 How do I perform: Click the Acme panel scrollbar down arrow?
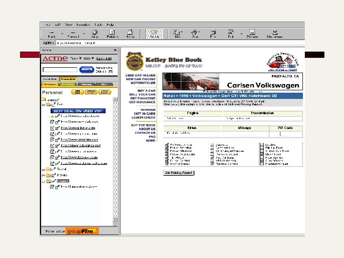click(x=115, y=219)
